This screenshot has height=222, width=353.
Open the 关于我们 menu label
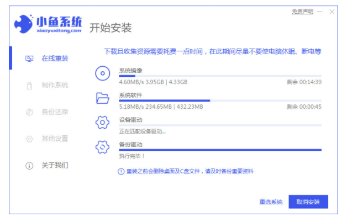pos(55,166)
